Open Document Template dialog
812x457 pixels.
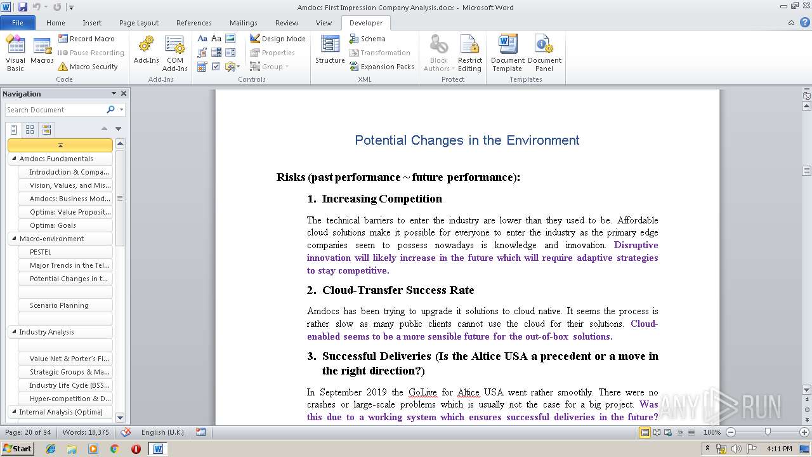(507, 53)
